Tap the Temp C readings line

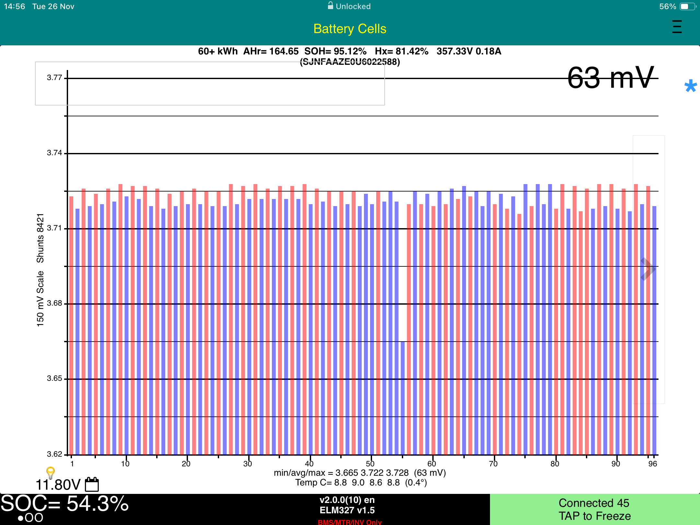pyautogui.click(x=361, y=483)
